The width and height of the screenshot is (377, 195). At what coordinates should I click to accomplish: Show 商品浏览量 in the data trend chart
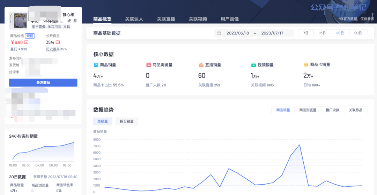click(308, 110)
